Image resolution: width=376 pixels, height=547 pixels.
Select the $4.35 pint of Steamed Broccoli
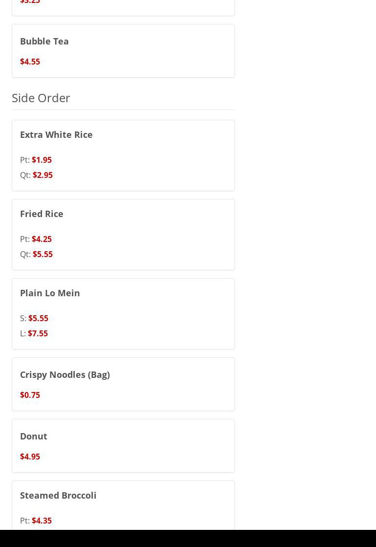click(42, 521)
